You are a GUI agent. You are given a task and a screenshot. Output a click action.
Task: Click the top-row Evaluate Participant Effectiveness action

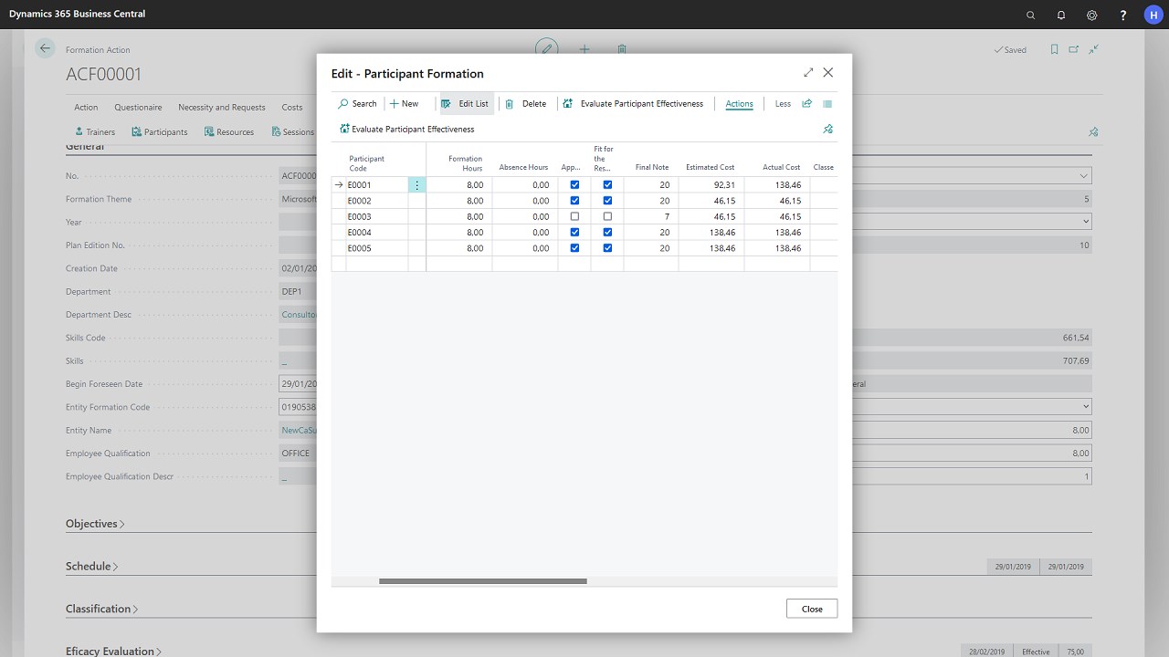coord(633,104)
